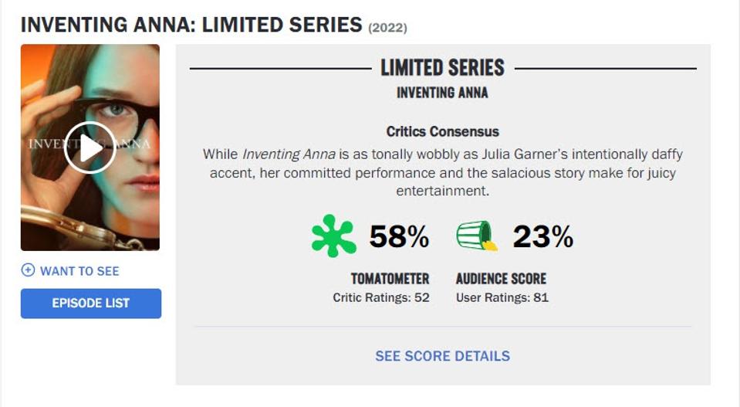Click Critic Ratings: 52 count
The width and height of the screenshot is (740, 407).
[x=380, y=297]
